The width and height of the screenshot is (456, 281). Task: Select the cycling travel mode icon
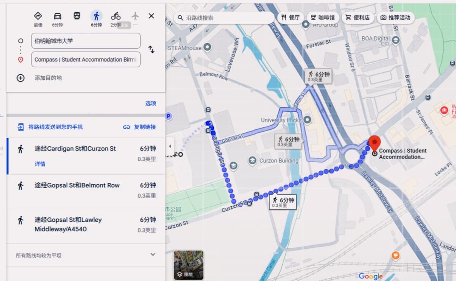(x=116, y=16)
